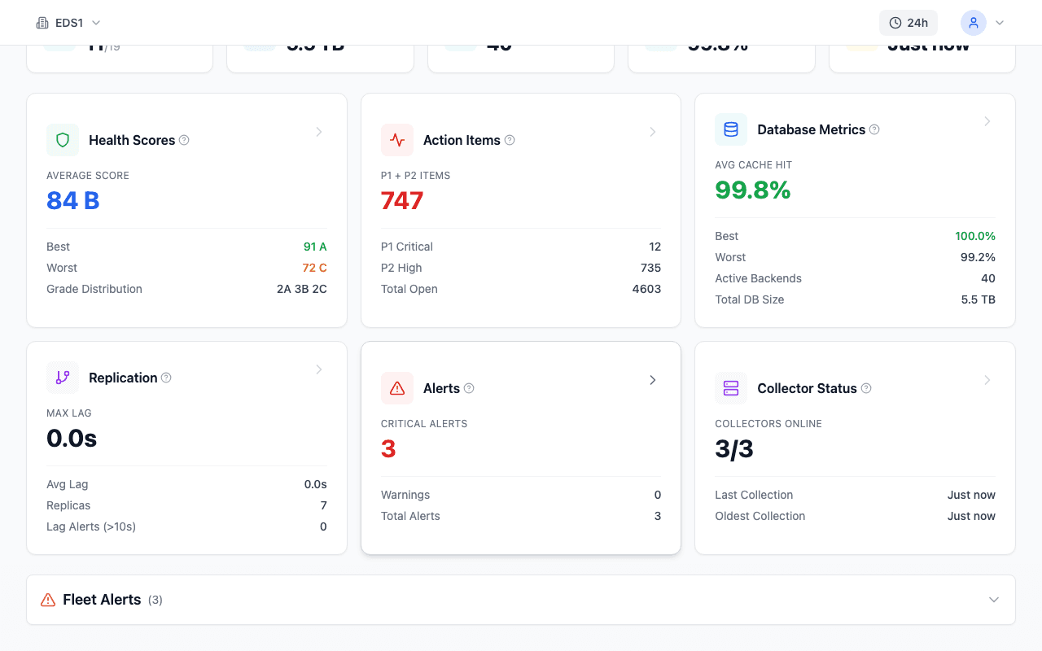Open Action Items via chevron arrow
The width and height of the screenshot is (1042, 651).
[x=652, y=132]
